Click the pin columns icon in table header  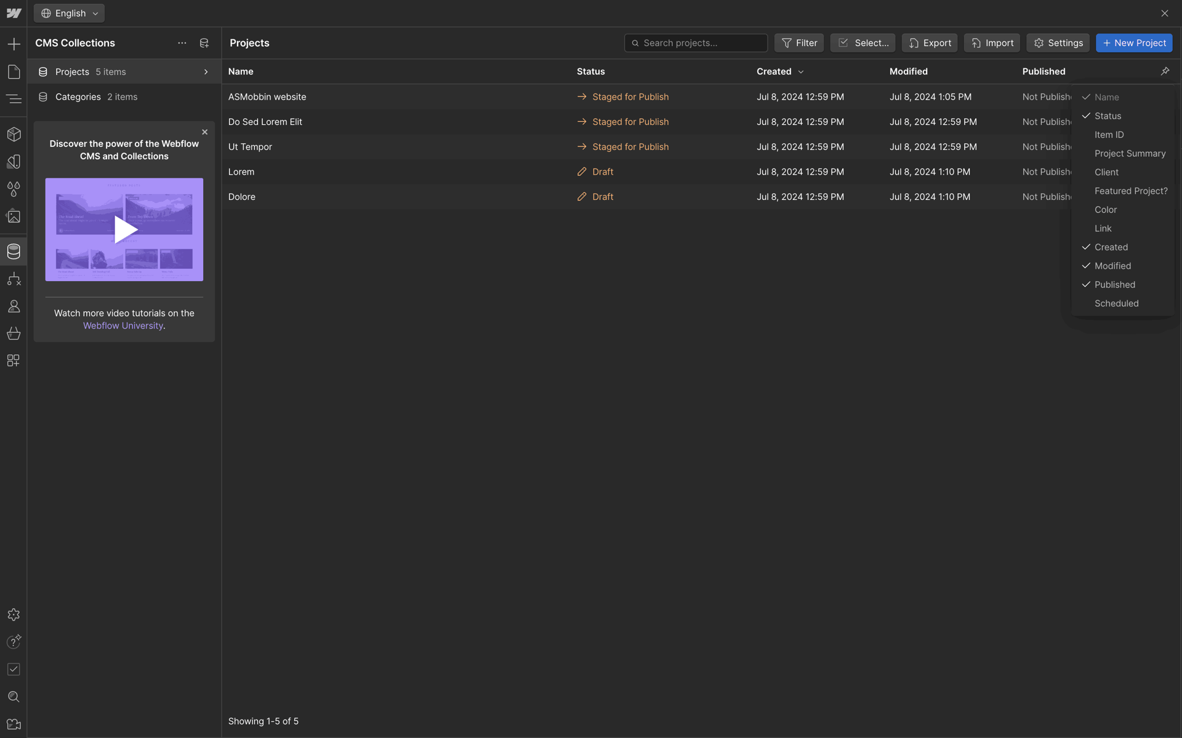pos(1165,71)
